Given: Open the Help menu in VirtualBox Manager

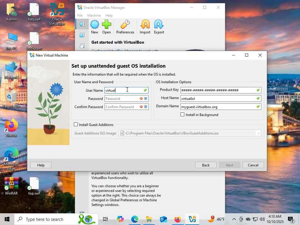Looking at the screenshot, I should 109,15.
